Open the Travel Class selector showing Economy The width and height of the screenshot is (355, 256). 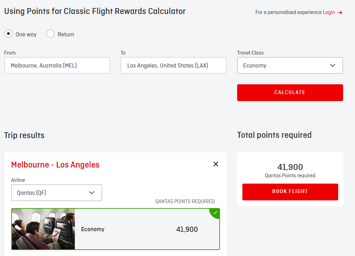290,65
